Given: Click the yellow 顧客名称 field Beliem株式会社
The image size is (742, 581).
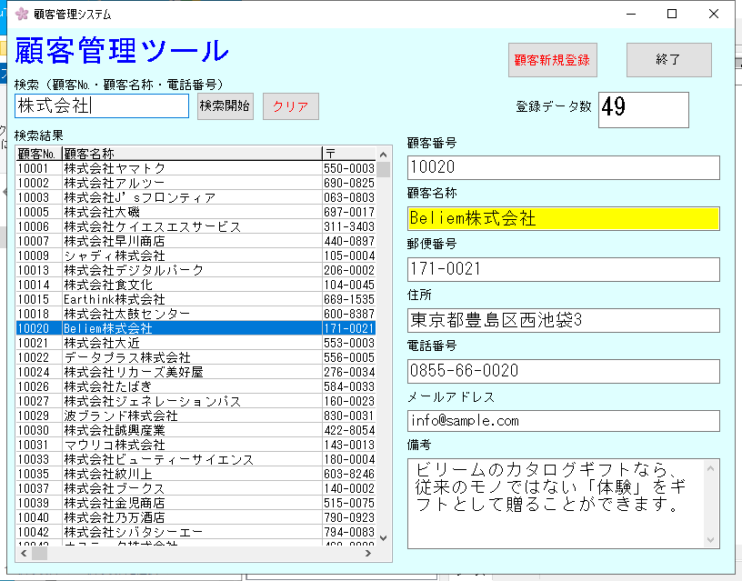Looking at the screenshot, I should pyautogui.click(x=563, y=218).
